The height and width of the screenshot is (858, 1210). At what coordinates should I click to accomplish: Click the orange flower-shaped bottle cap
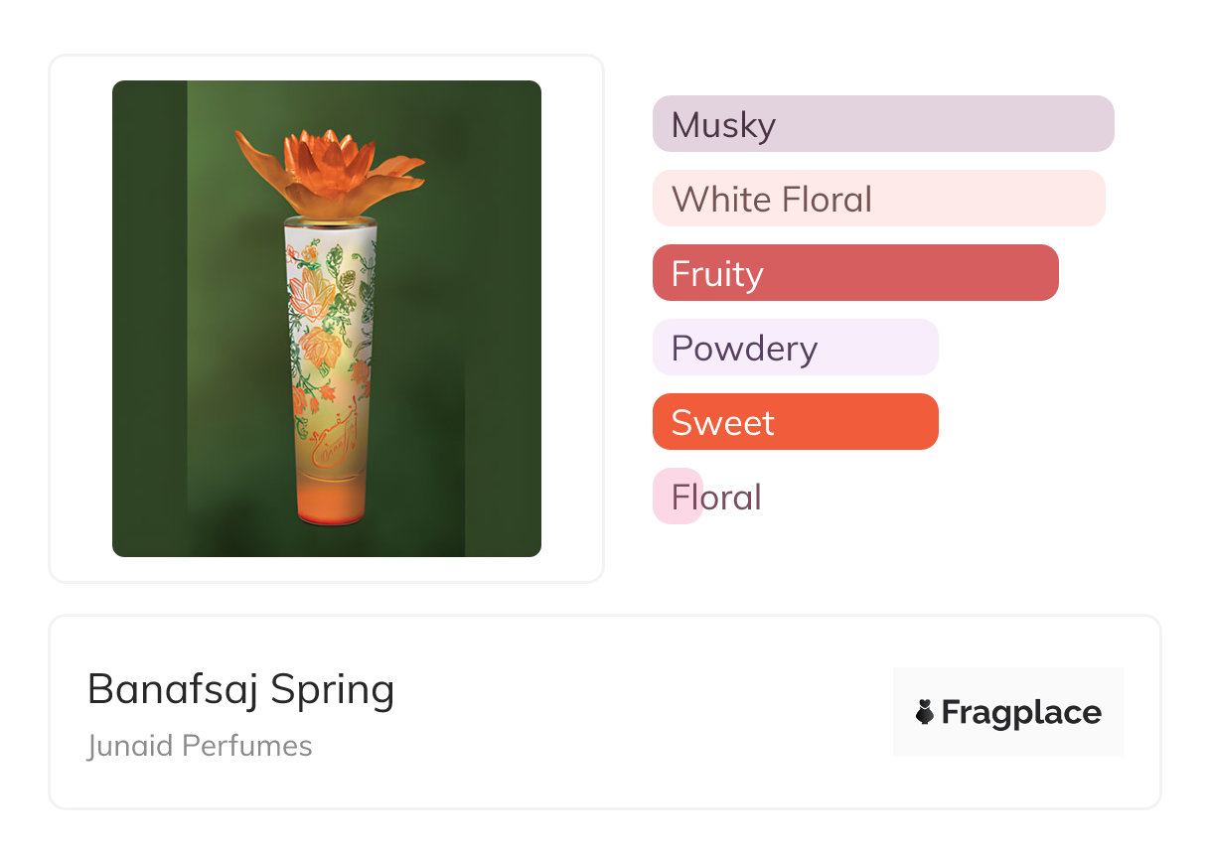coord(328,166)
